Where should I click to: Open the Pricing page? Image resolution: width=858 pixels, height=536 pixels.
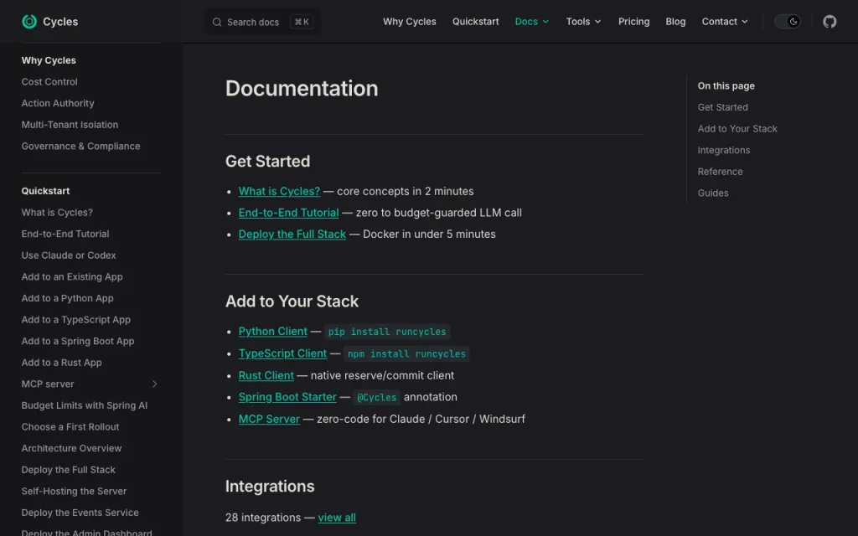[x=633, y=21]
